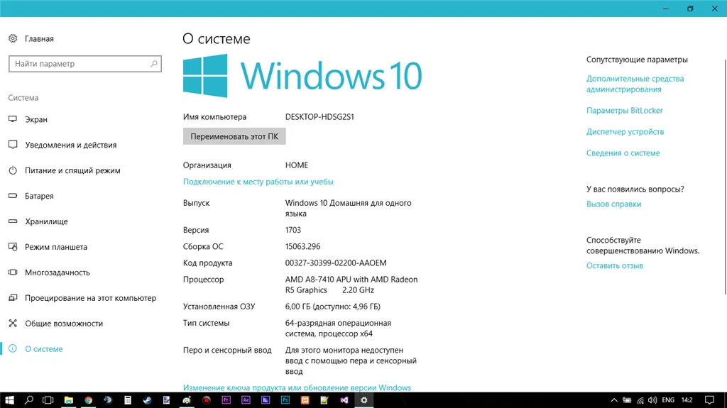
Task: Open Диспетчер устройств link
Action: (625, 132)
